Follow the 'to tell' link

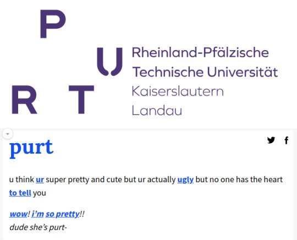(x=20, y=193)
